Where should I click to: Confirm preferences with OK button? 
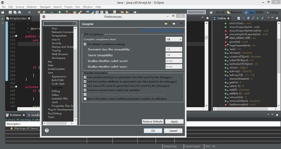coord(153,131)
